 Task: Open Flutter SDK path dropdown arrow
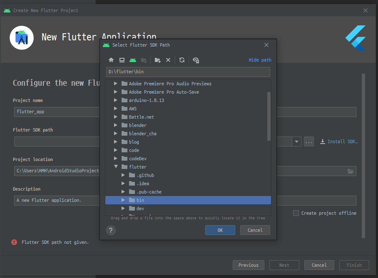pyautogui.click(x=296, y=141)
